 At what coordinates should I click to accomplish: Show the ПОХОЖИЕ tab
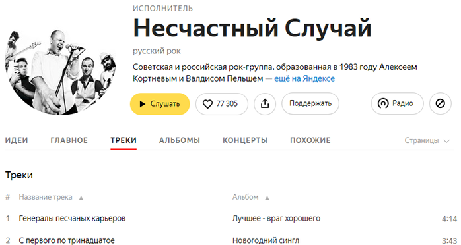tap(310, 140)
